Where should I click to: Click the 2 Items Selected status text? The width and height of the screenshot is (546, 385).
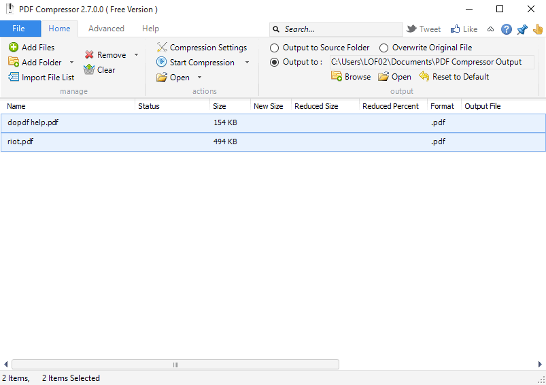(x=71, y=378)
